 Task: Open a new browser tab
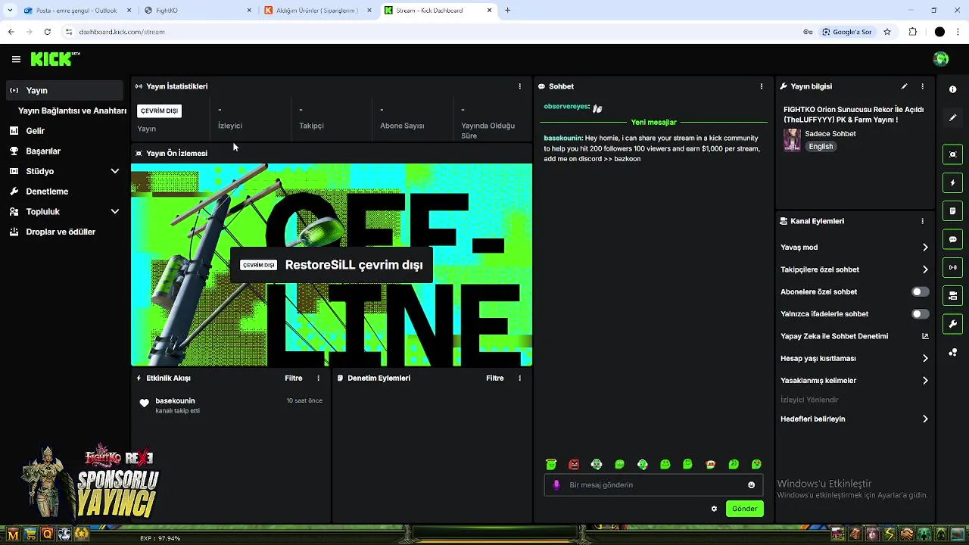point(508,11)
